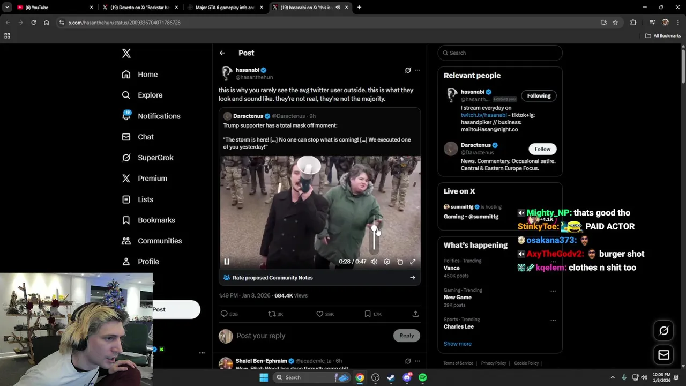Pause the playing video
Screen dimensions: 686x386
click(227, 262)
